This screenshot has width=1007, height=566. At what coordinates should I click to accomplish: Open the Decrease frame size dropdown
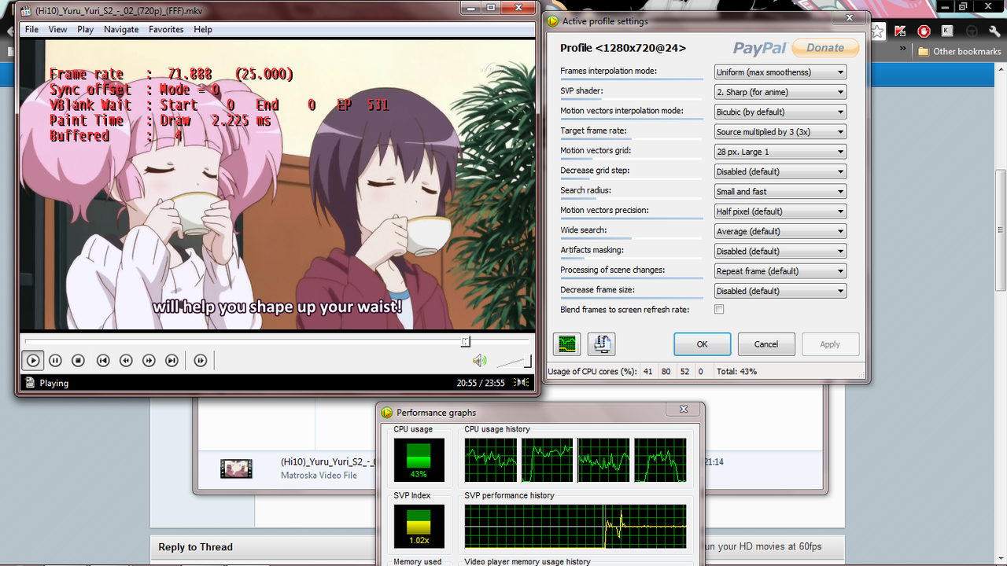point(780,291)
